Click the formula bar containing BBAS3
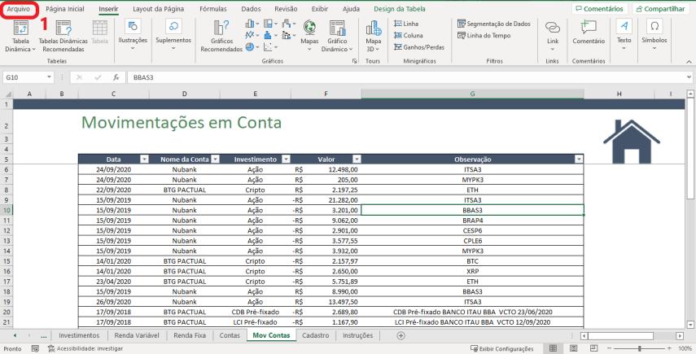The width and height of the screenshot is (696, 354). click(405, 77)
